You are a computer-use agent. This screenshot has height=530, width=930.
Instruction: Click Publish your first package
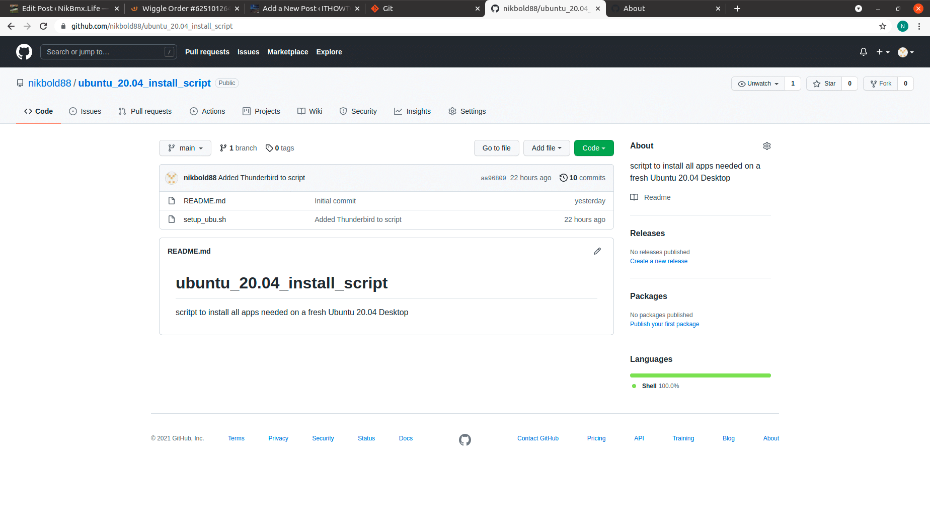tap(664, 324)
